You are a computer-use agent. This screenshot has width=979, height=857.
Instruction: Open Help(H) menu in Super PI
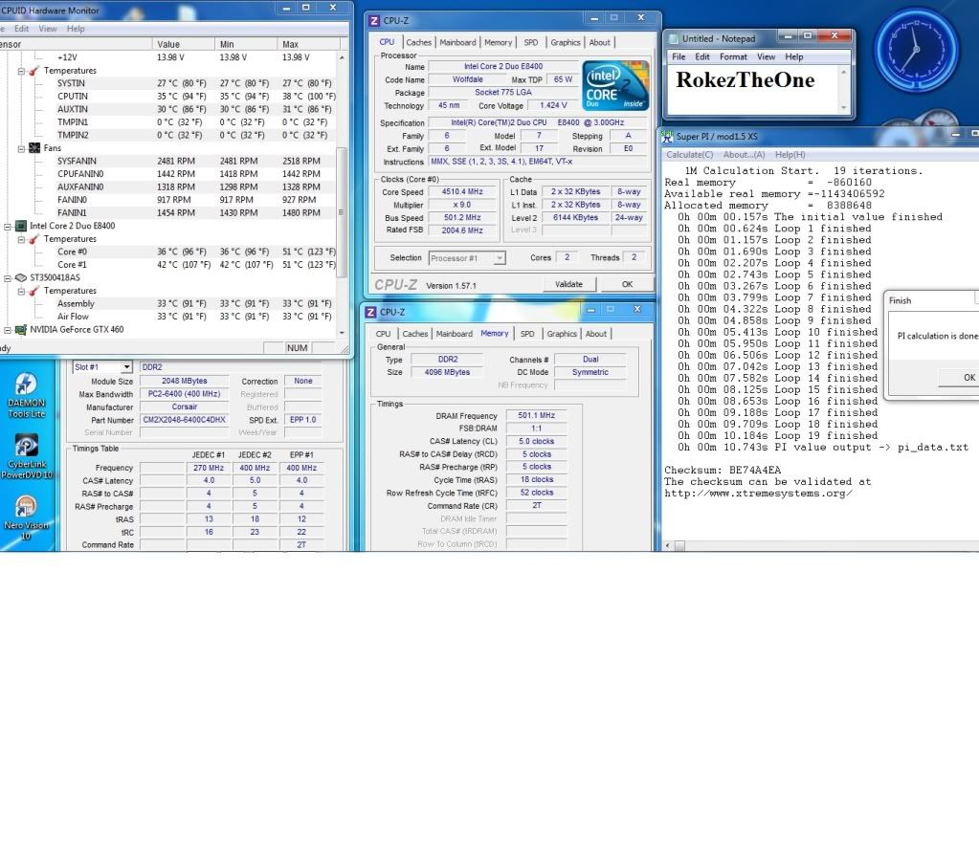coord(790,155)
